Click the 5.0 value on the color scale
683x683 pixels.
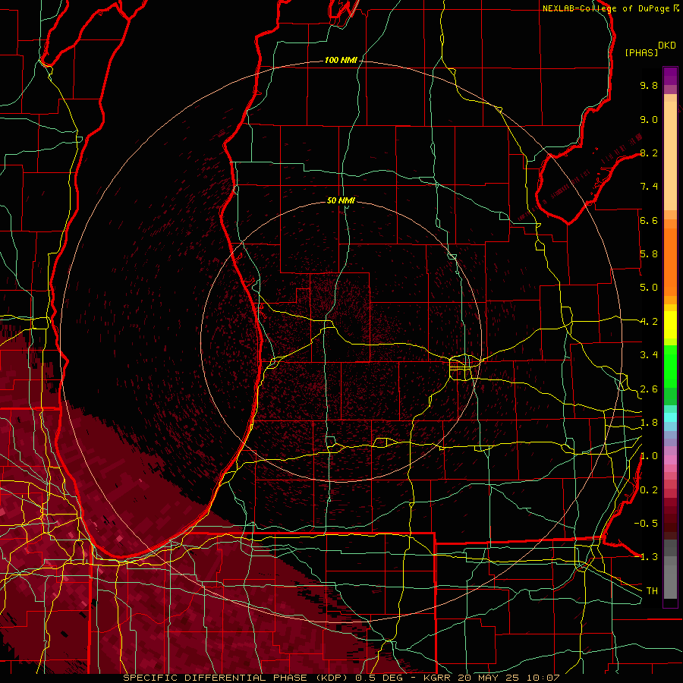pos(649,288)
